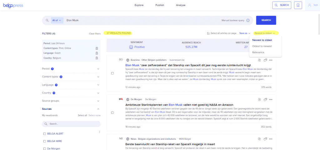This screenshot has width=320, height=150.
Task: Check the De Morgen source checkbox
Action: pyautogui.click(x=44, y=148)
